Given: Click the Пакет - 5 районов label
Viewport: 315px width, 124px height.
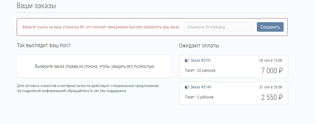Looking at the screenshot, I should coord(199,97).
